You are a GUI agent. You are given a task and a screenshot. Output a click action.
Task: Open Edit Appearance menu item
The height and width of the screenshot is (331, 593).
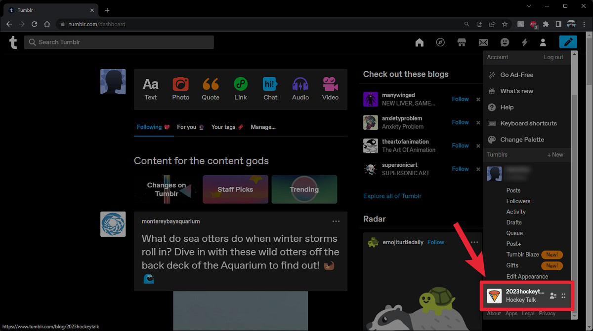coord(527,277)
